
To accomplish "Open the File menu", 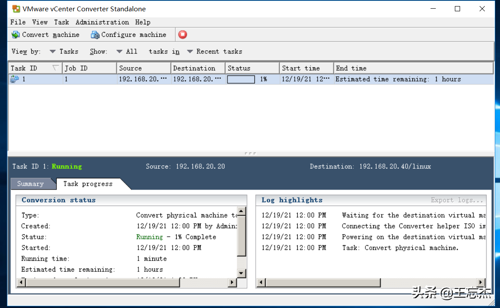I will click(18, 22).
